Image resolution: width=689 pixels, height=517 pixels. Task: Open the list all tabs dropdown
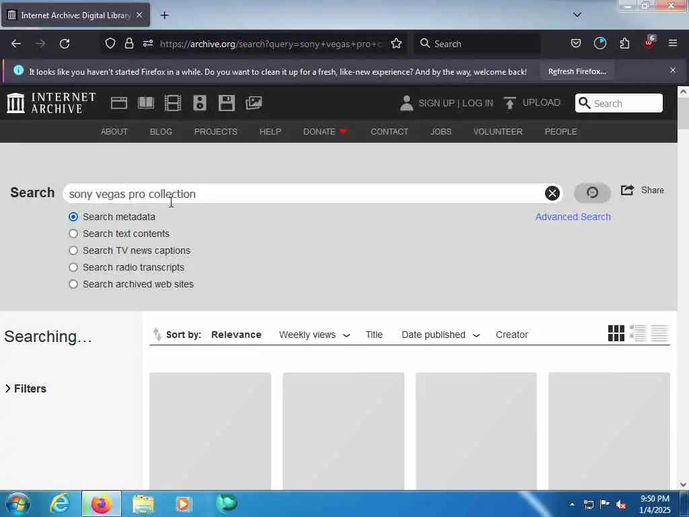pos(577,15)
